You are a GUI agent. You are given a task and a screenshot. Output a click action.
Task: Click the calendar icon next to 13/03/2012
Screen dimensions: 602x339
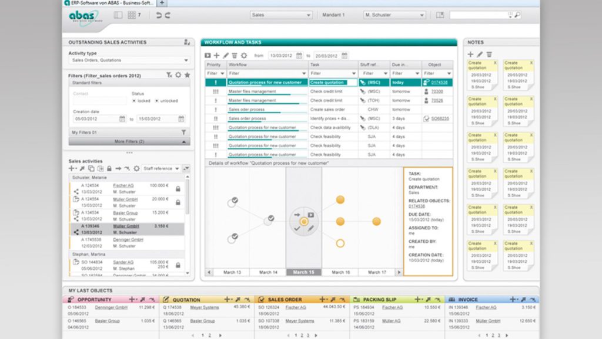(299, 55)
